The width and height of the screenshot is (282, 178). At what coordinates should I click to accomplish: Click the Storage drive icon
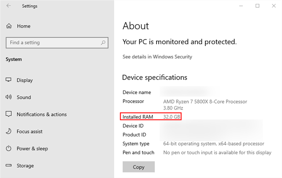pos(9,165)
